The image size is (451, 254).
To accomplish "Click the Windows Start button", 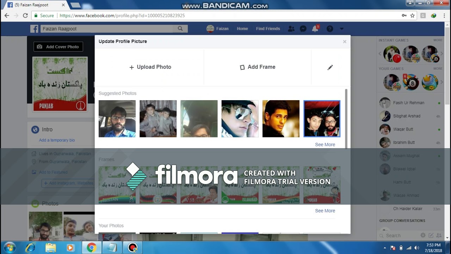I will pyautogui.click(x=9, y=248).
